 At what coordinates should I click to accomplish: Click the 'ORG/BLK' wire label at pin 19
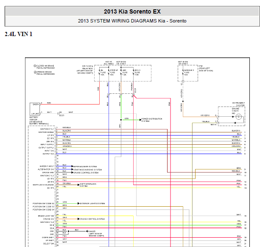[67, 183]
